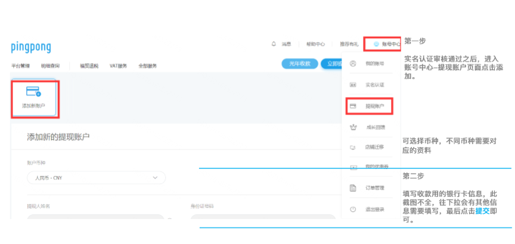Click the 提现账户 card icon
Viewport: 515px width, 244px height.
click(x=353, y=107)
